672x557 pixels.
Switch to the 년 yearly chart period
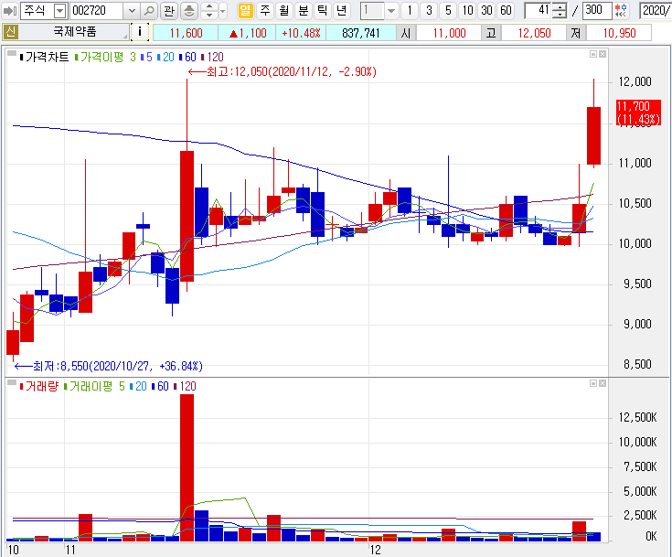click(342, 10)
